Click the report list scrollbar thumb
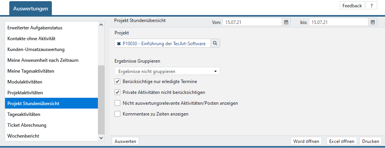Screen dimensions: 385x148 [x=101, y=100]
